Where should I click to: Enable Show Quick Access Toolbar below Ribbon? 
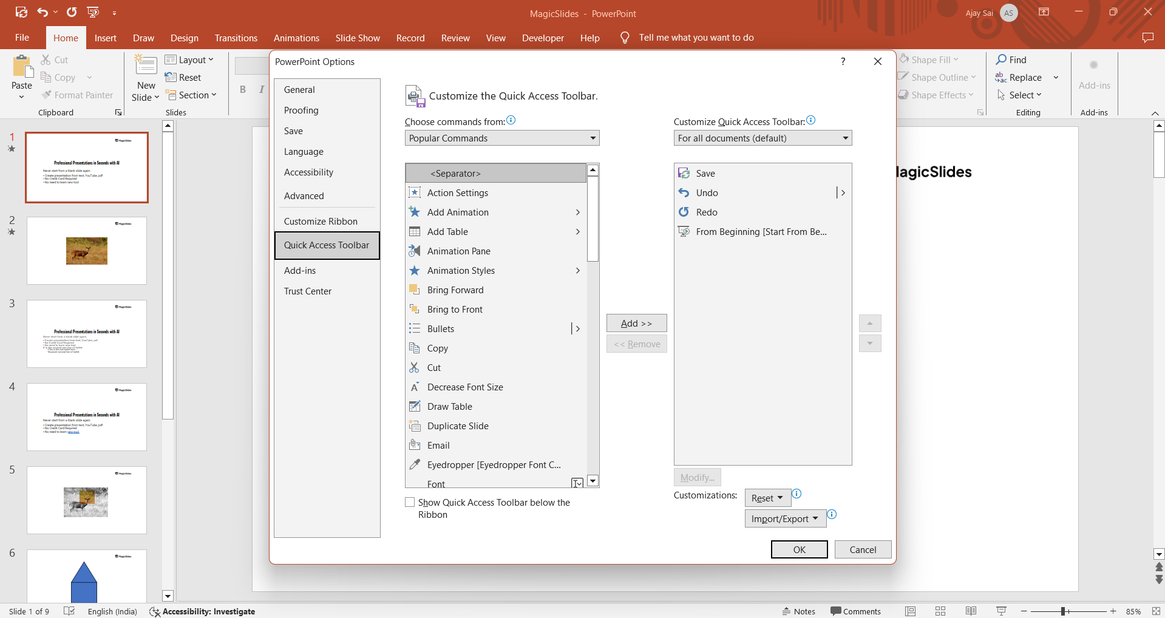pos(410,503)
